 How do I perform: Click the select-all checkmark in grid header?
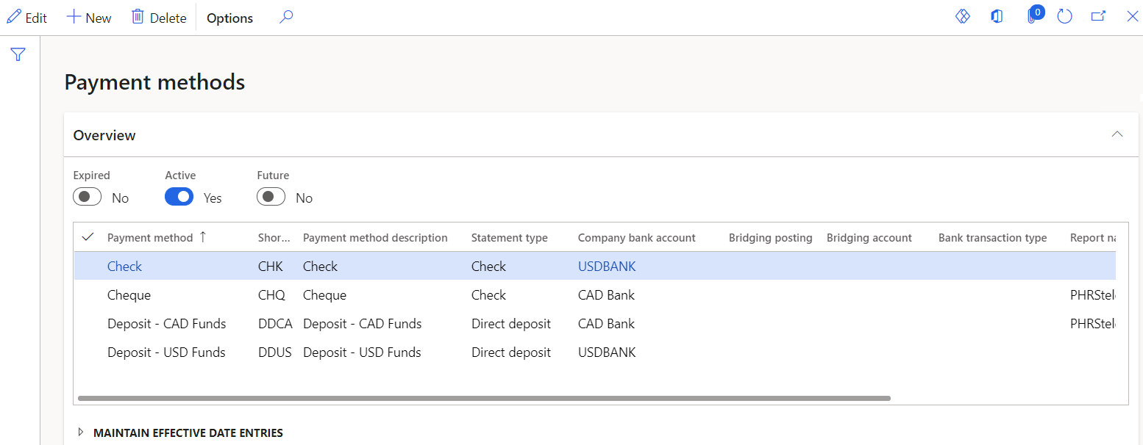point(88,237)
